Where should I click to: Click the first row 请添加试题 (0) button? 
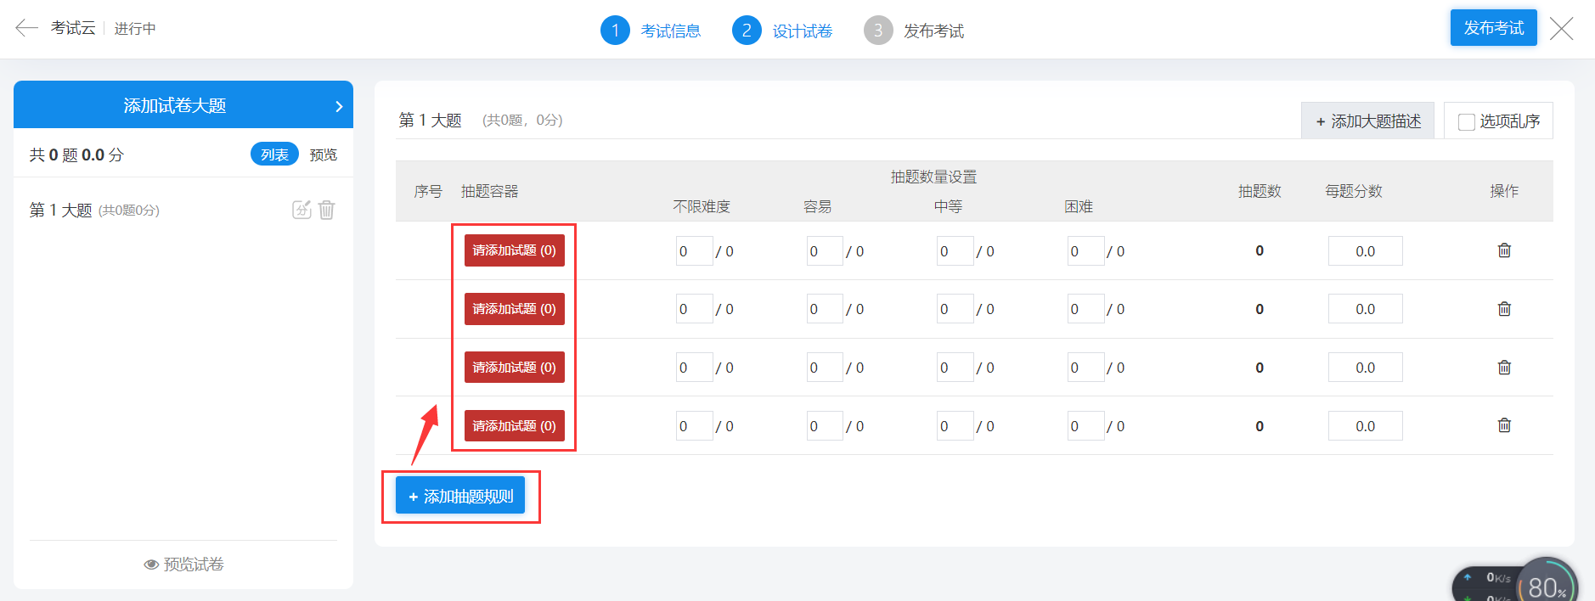[x=514, y=250]
